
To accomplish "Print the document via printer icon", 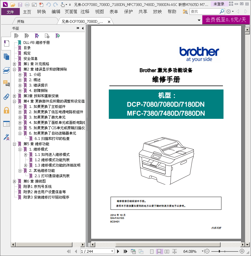I will click(x=27, y=4).
